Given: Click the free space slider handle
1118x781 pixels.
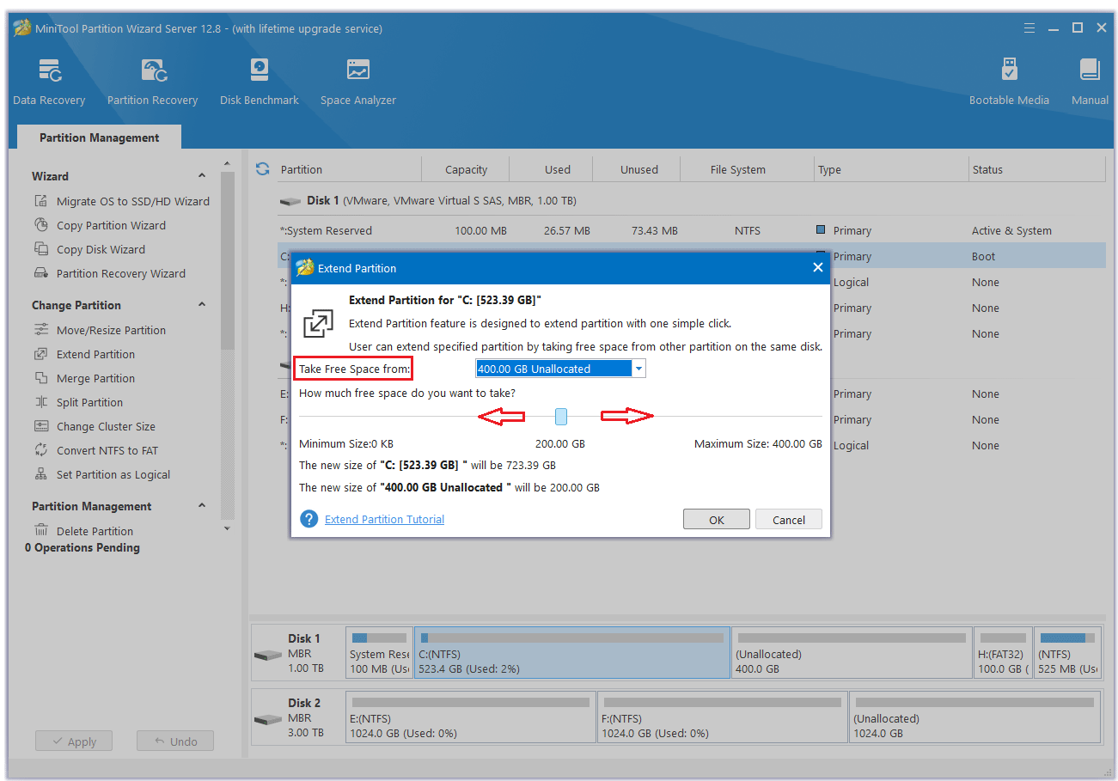Looking at the screenshot, I should coord(561,417).
